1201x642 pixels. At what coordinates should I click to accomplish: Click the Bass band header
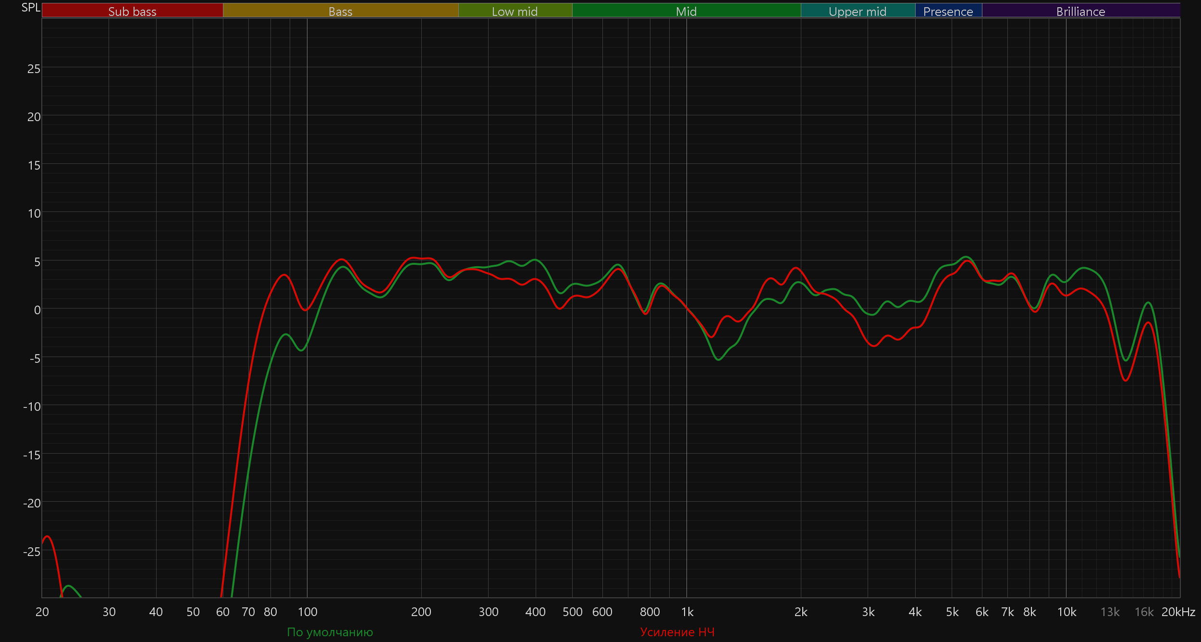click(340, 11)
